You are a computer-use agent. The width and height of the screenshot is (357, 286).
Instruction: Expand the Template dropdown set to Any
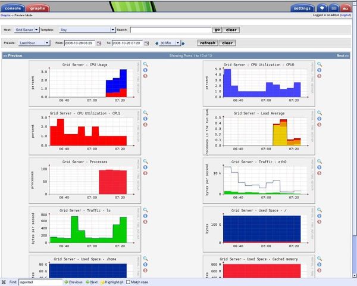[87, 29]
